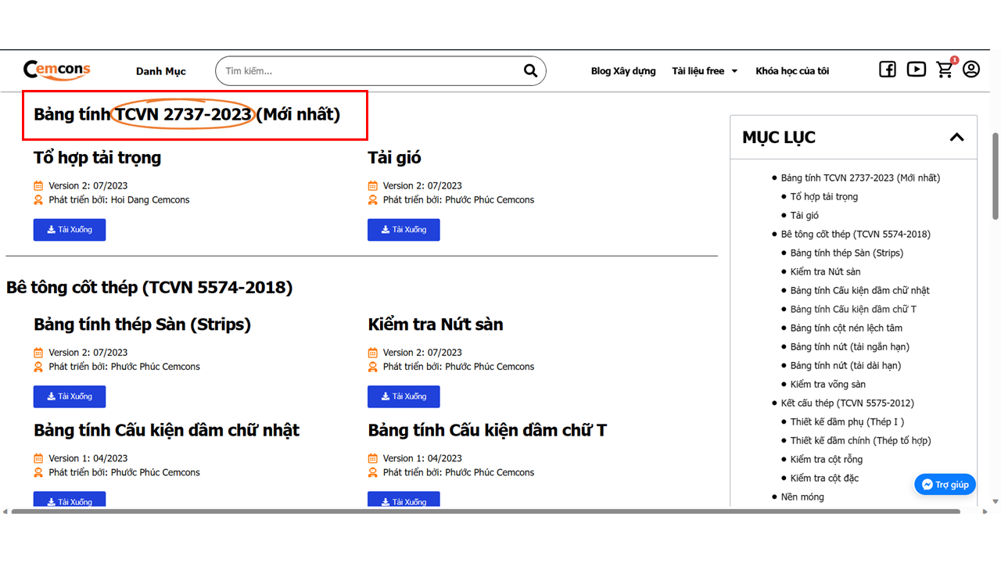
Task: Download the Tải gió spreadsheet
Action: pos(404,230)
